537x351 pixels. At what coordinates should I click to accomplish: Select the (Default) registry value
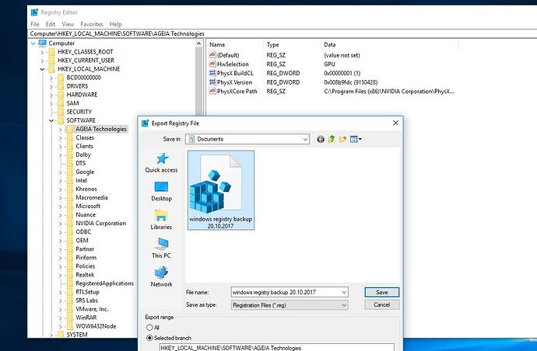228,55
